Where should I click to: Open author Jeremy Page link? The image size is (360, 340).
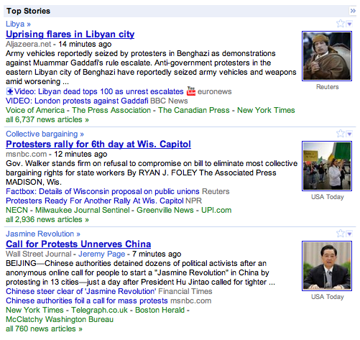pyautogui.click(x=102, y=254)
